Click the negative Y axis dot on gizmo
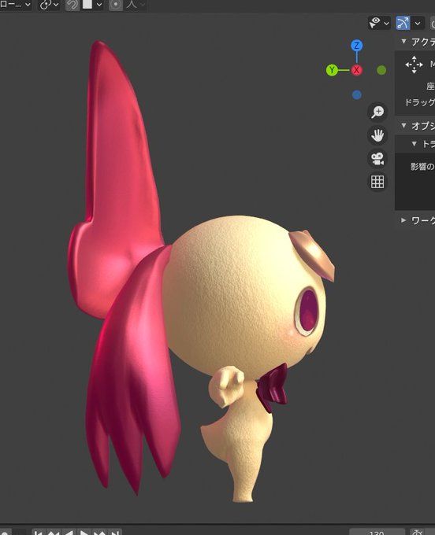 tap(381, 70)
